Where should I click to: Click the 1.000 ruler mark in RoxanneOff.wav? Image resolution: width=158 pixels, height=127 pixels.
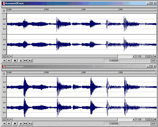coord(84,10)
